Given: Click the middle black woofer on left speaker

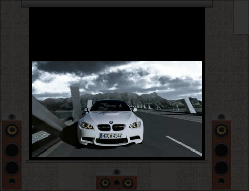Looking at the screenshot, I should point(12,150).
